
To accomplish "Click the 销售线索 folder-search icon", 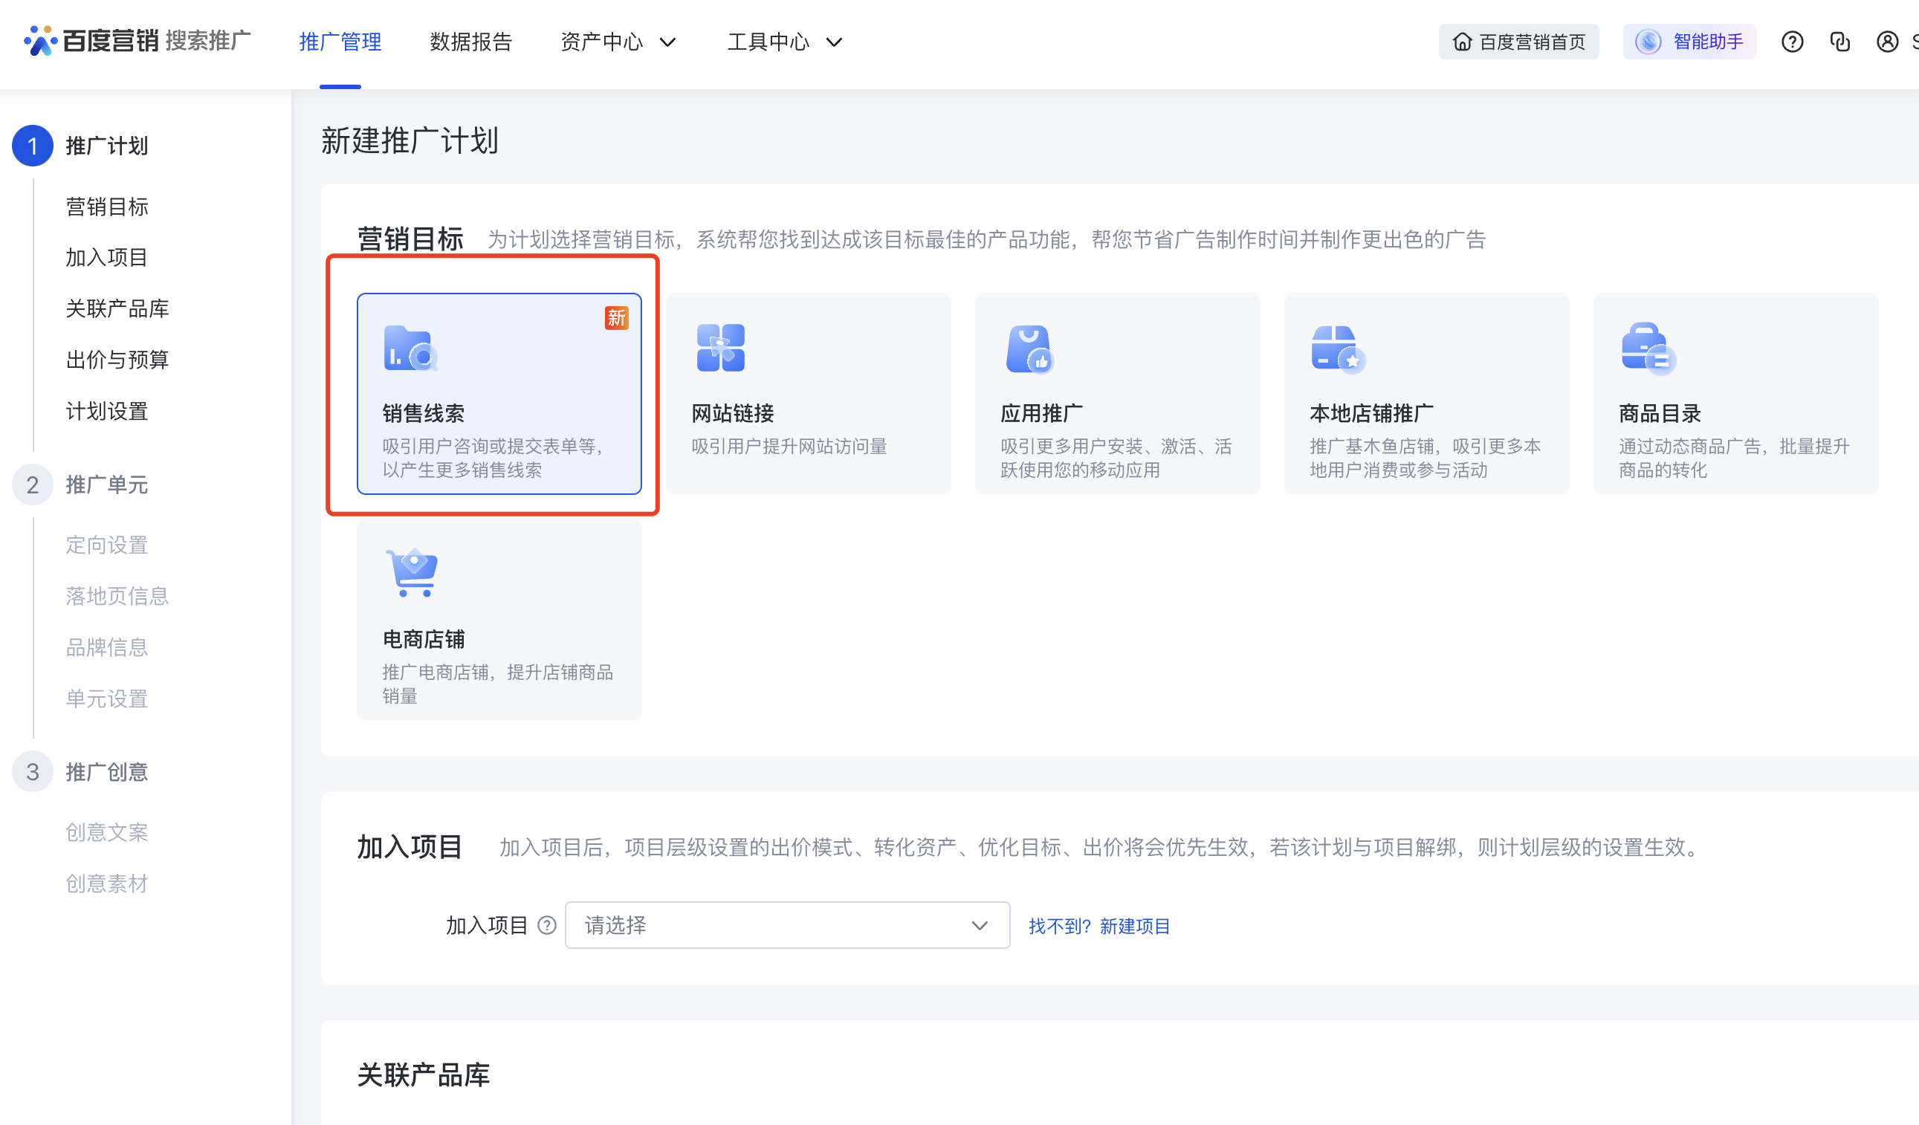I will pyautogui.click(x=410, y=348).
